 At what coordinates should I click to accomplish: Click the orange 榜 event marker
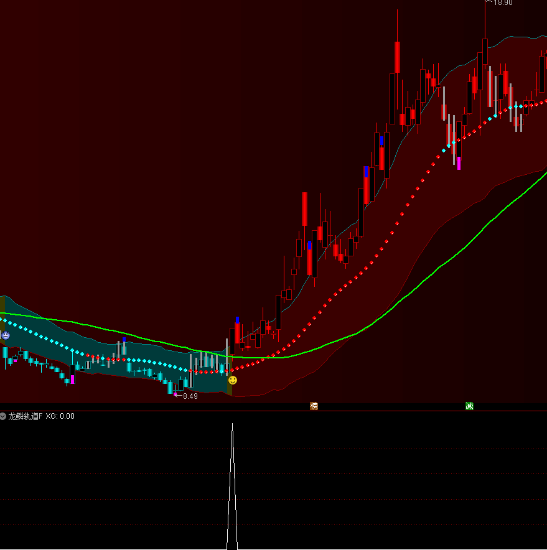click(x=314, y=406)
